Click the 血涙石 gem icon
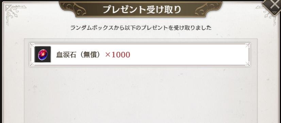The image size is (281, 123). tap(43, 55)
